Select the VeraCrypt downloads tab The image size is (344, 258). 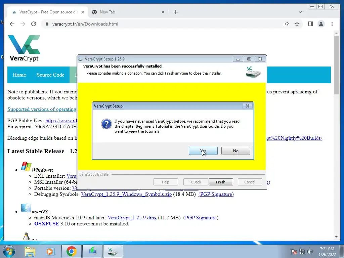coord(48,12)
